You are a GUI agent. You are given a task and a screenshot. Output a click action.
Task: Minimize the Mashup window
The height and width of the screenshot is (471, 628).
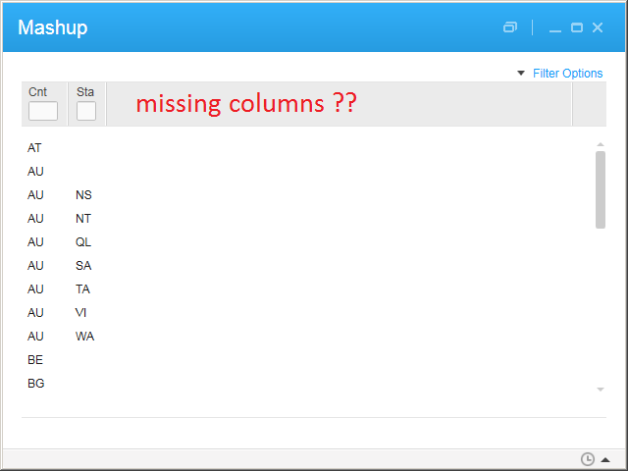(555, 28)
